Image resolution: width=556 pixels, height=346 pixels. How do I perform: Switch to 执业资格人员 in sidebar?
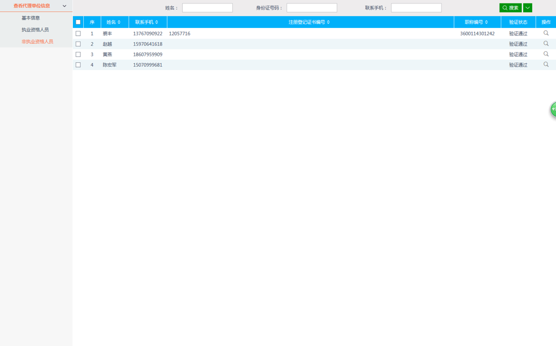(x=35, y=30)
